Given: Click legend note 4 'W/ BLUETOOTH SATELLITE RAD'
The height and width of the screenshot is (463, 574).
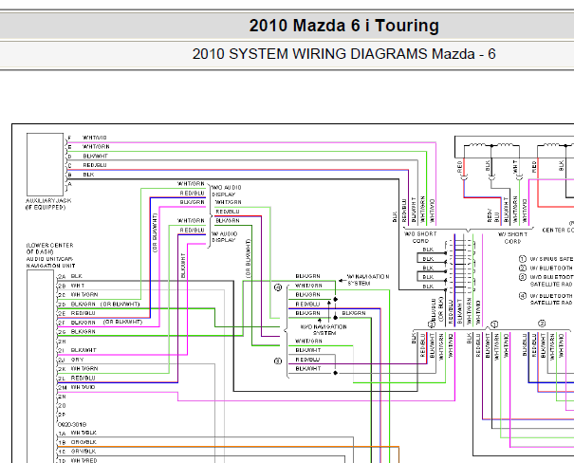Looking at the screenshot, I should point(546,299).
